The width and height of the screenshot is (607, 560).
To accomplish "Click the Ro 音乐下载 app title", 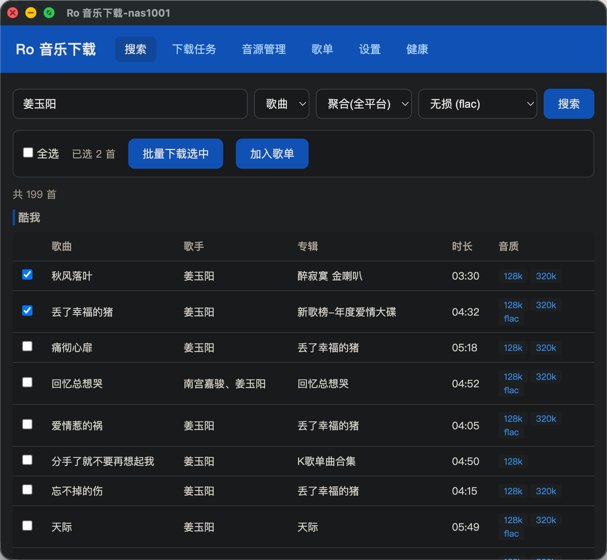I will [x=56, y=49].
